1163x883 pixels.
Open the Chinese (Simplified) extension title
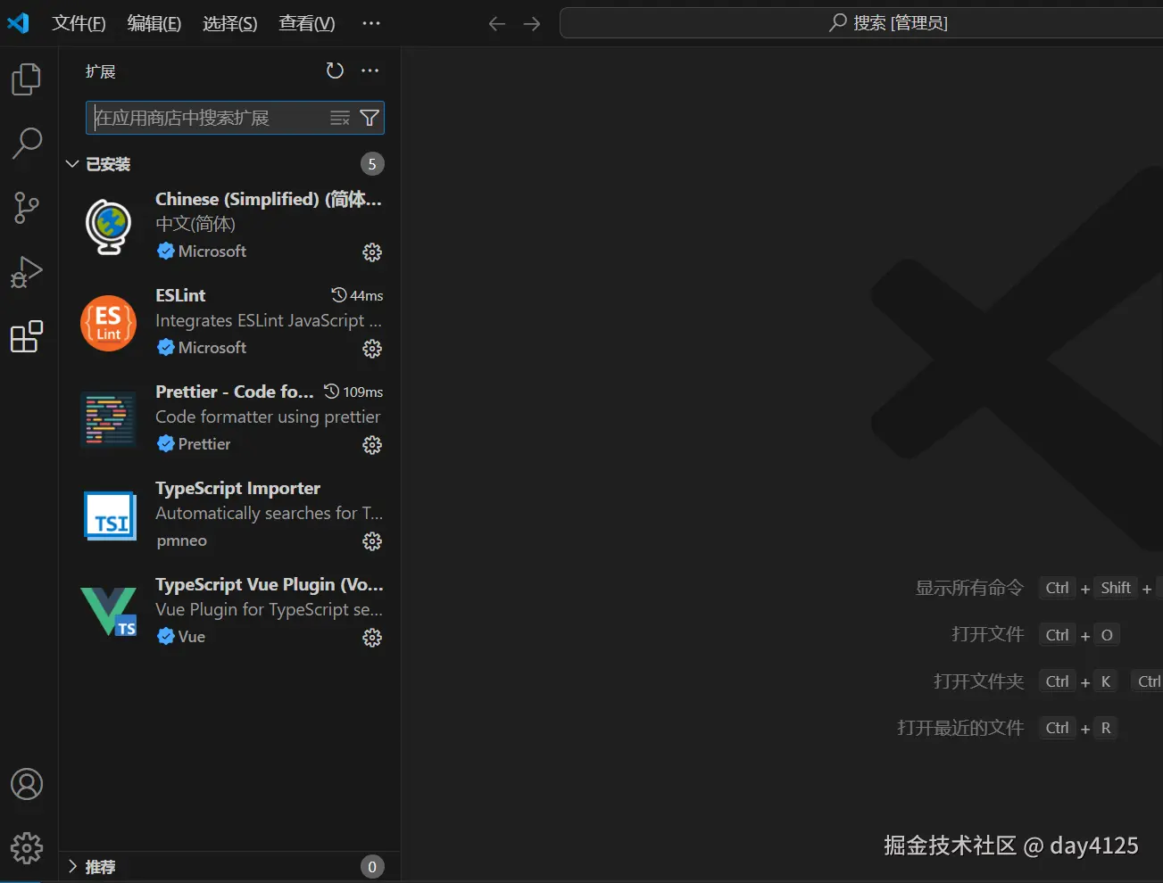tap(269, 199)
